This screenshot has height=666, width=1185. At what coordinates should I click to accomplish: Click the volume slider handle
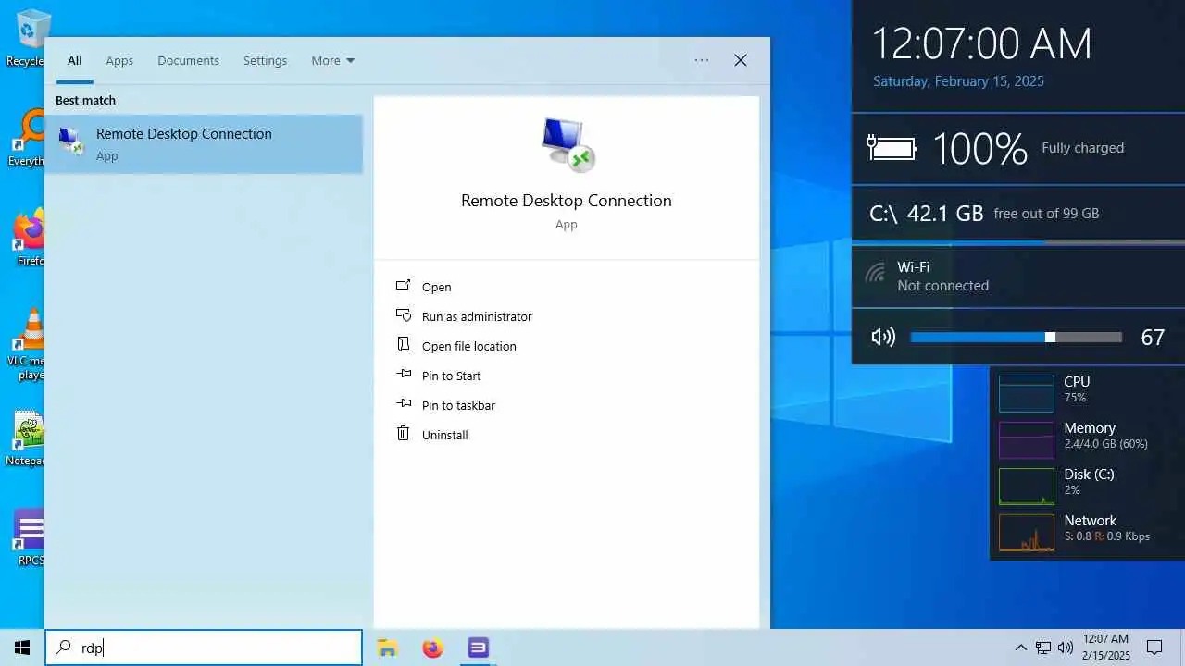[x=1050, y=337]
